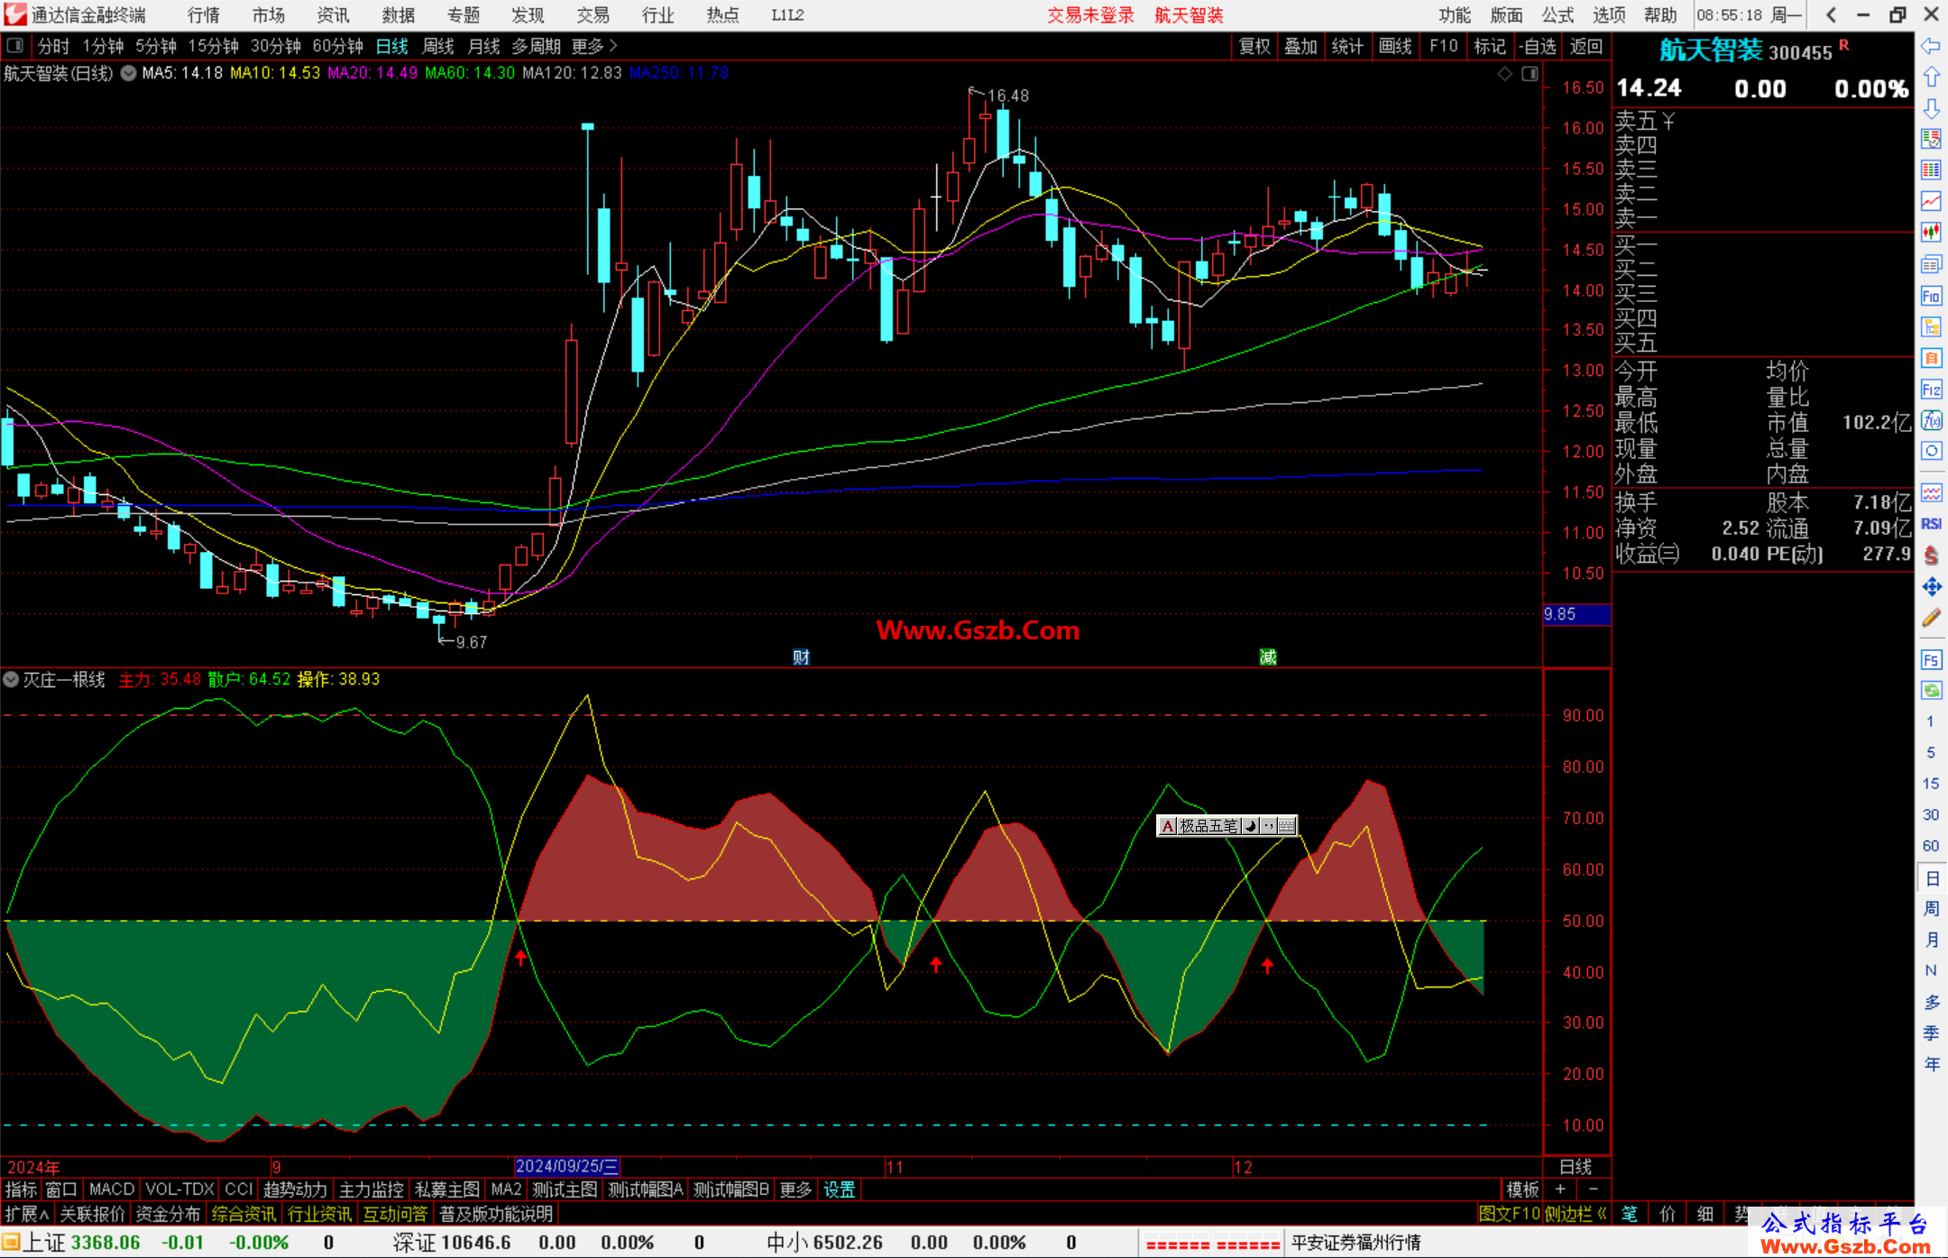Click the 财 finance marker on chart
Image resolution: width=1948 pixels, height=1258 pixels.
[x=801, y=657]
